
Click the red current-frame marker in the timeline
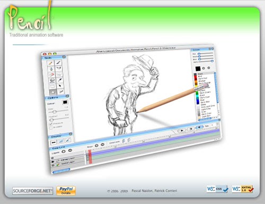click(x=90, y=157)
